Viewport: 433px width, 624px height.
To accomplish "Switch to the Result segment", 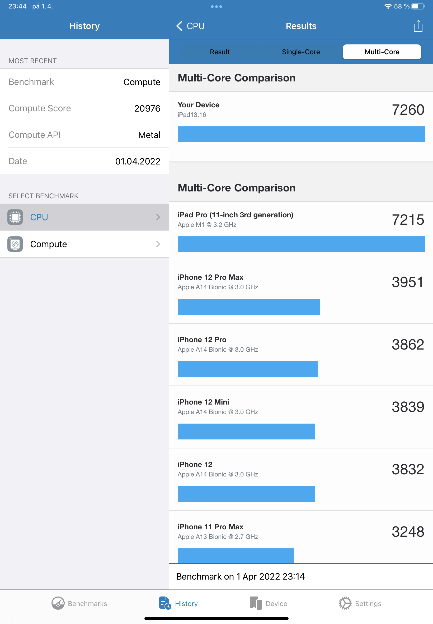I will point(220,52).
